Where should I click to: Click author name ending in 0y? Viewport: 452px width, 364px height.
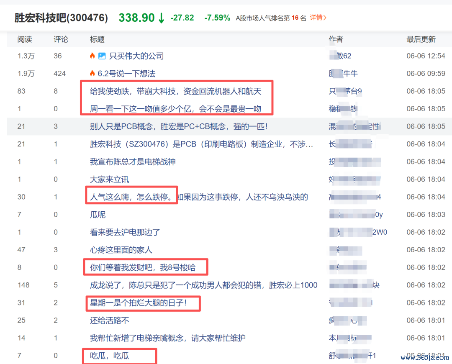pos(356,214)
